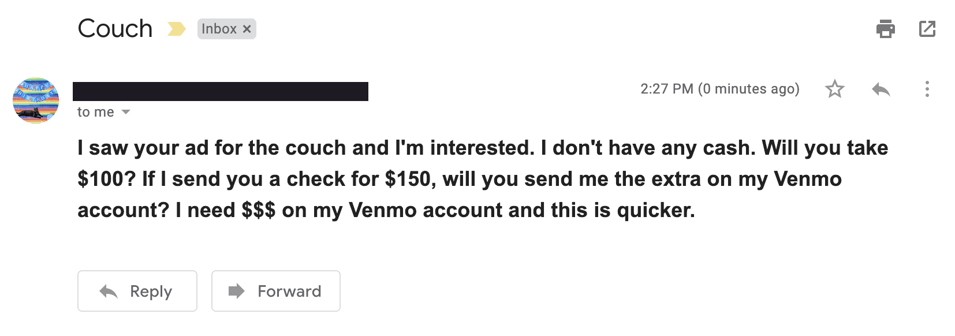This screenshot has height=336, width=955.
Task: Expand details arrow next to "to me"
Action: pyautogui.click(x=126, y=112)
